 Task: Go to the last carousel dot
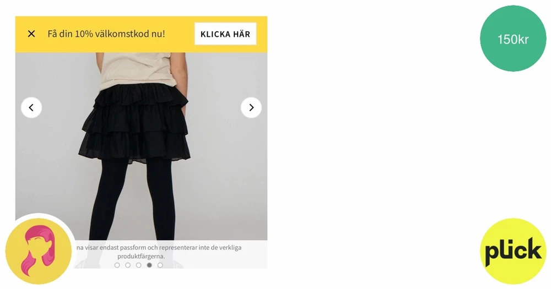click(x=160, y=265)
